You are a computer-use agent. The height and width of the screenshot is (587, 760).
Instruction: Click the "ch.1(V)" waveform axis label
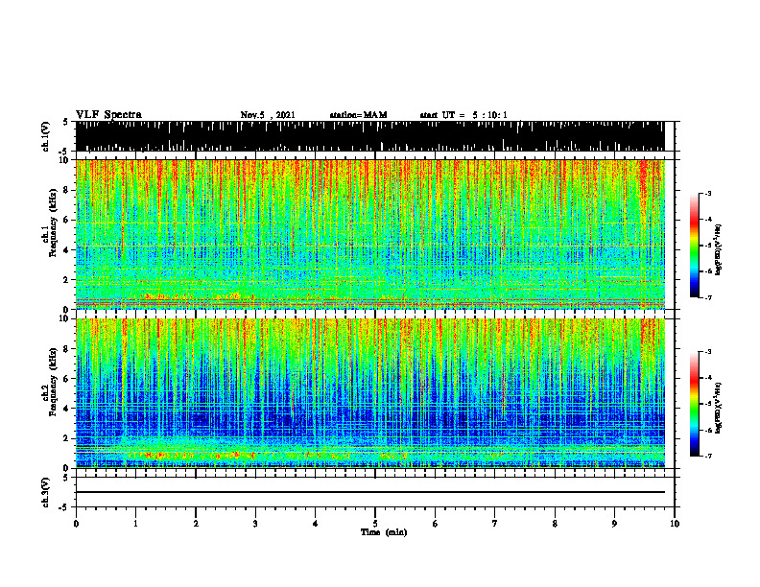pos(45,136)
